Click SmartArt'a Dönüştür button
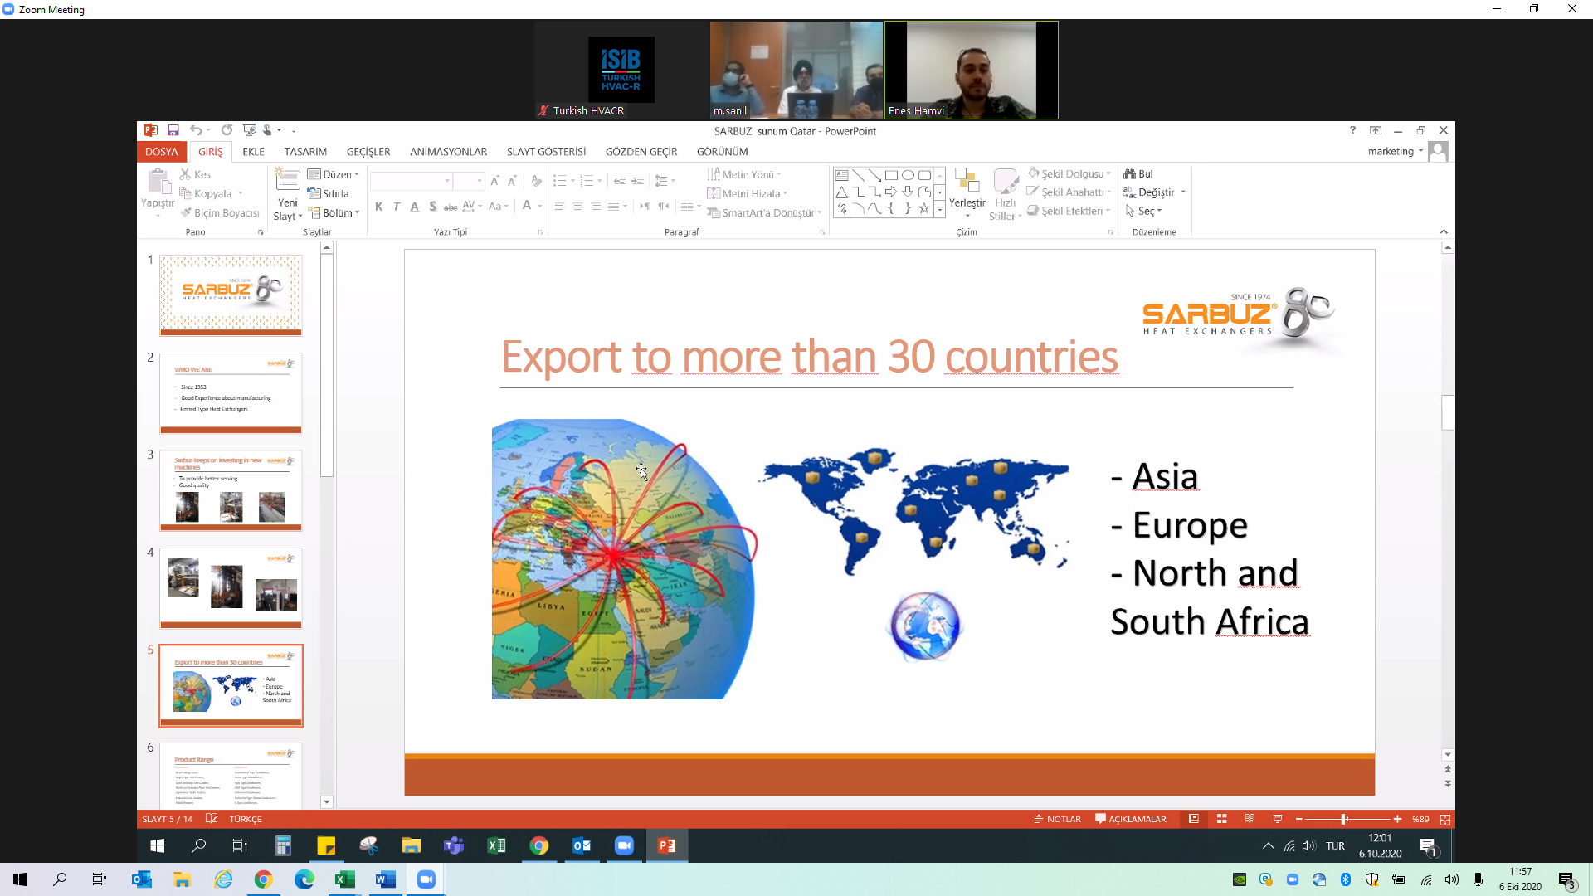The image size is (1593, 896). [764, 212]
